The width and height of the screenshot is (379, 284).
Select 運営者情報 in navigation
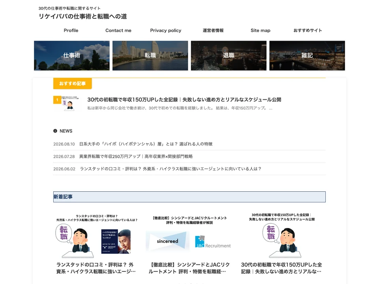pyautogui.click(x=213, y=30)
